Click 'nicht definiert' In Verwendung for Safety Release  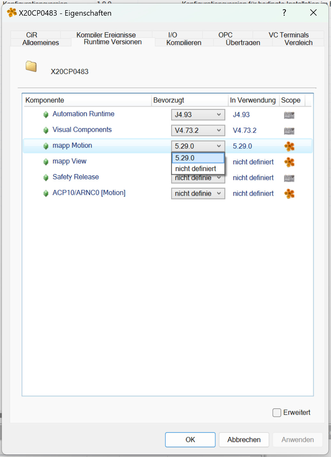point(253,178)
